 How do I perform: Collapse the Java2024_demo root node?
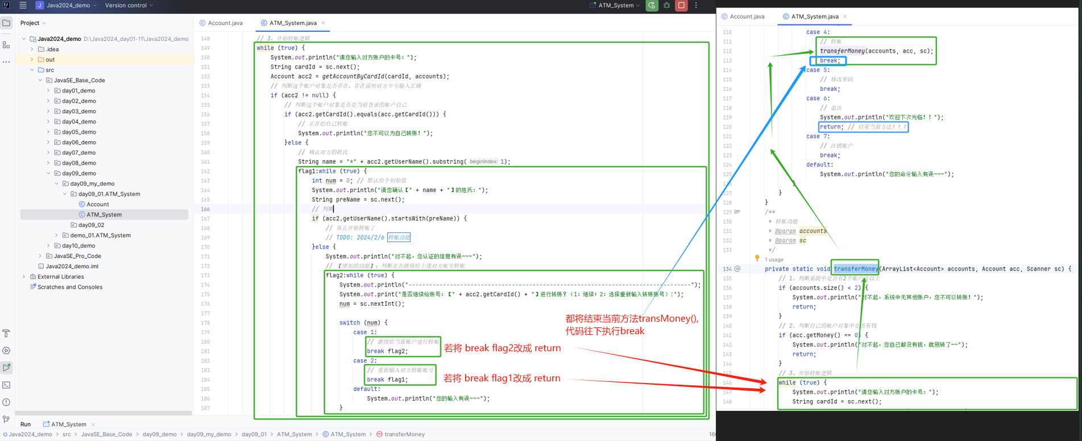(24, 39)
